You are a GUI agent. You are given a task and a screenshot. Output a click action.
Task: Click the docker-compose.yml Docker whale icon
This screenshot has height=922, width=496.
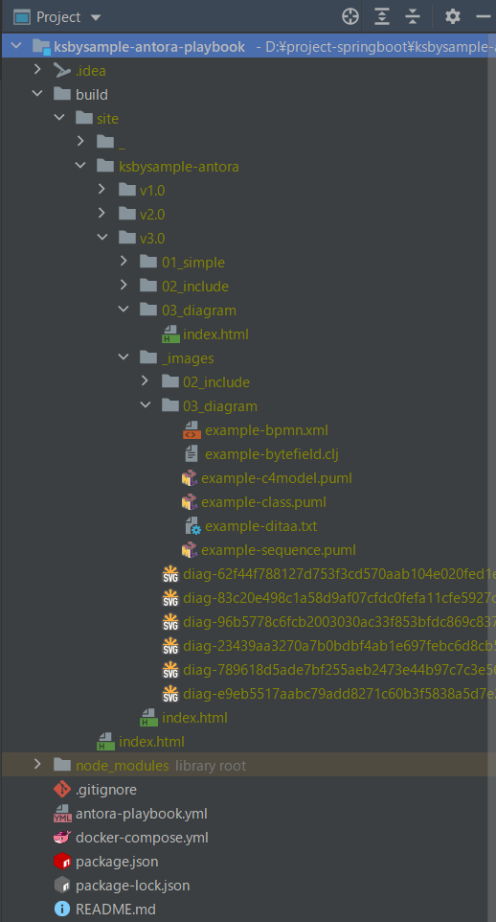(x=61, y=838)
